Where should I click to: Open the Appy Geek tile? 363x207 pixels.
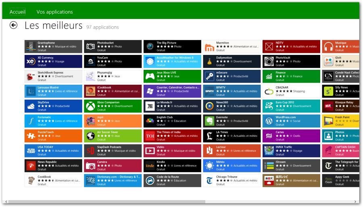pos(340,181)
